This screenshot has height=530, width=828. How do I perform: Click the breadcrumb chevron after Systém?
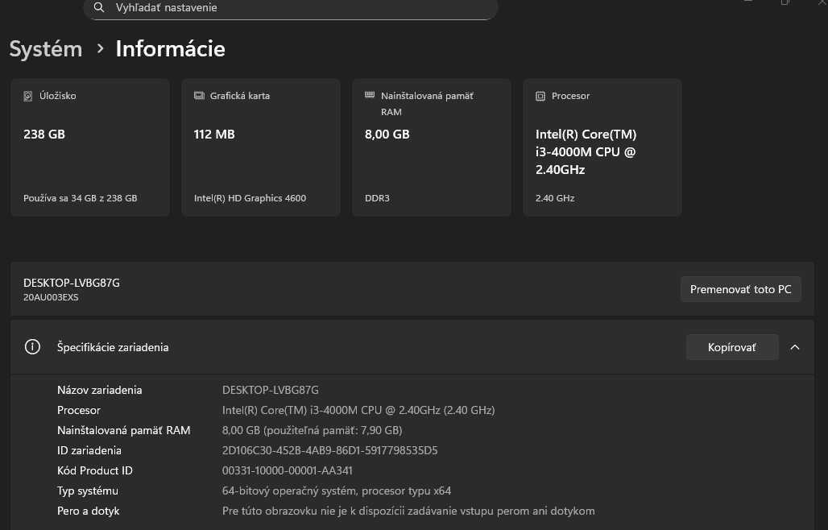pyautogui.click(x=101, y=48)
